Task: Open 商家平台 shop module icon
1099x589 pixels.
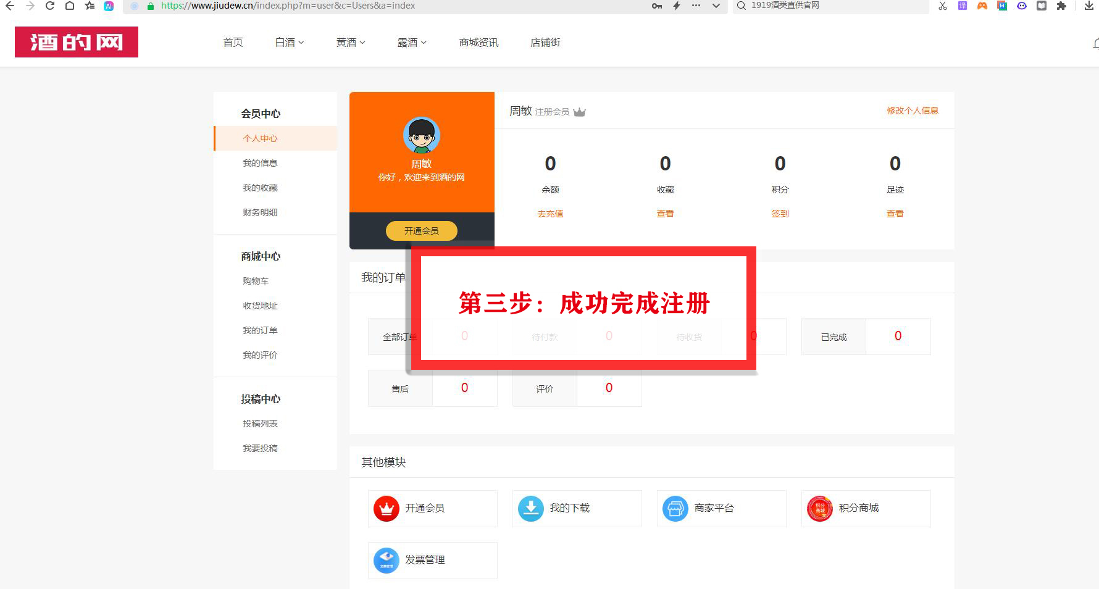Action: pyautogui.click(x=675, y=509)
